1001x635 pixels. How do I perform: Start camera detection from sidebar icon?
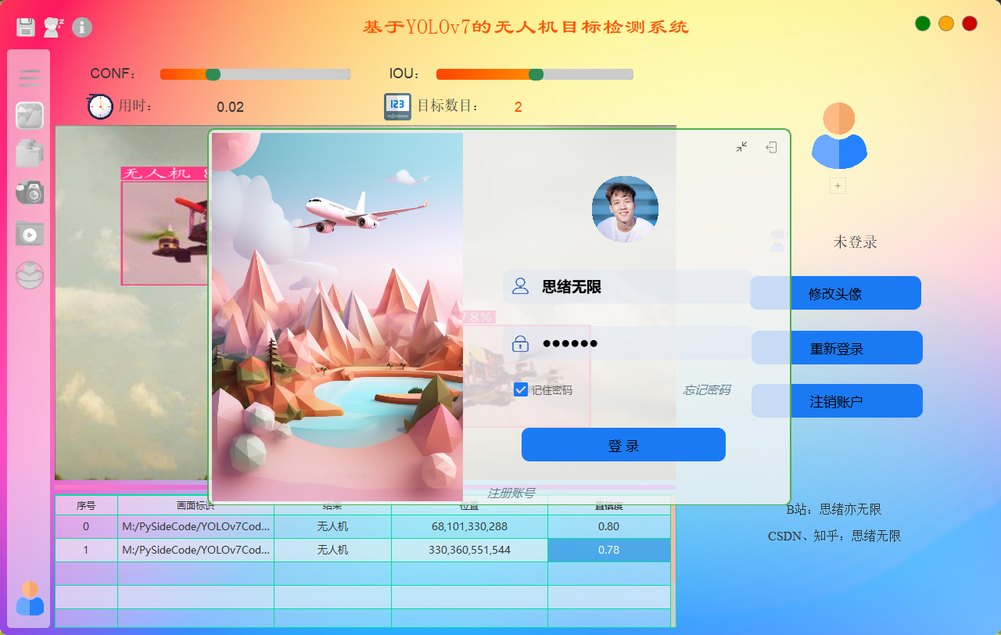tap(30, 192)
